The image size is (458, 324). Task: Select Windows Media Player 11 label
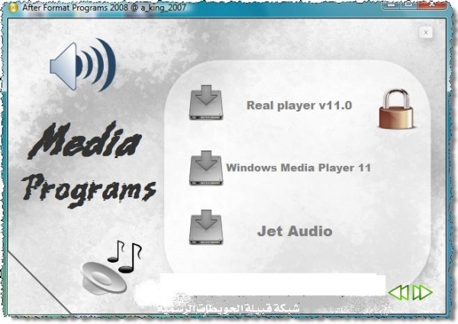click(298, 168)
